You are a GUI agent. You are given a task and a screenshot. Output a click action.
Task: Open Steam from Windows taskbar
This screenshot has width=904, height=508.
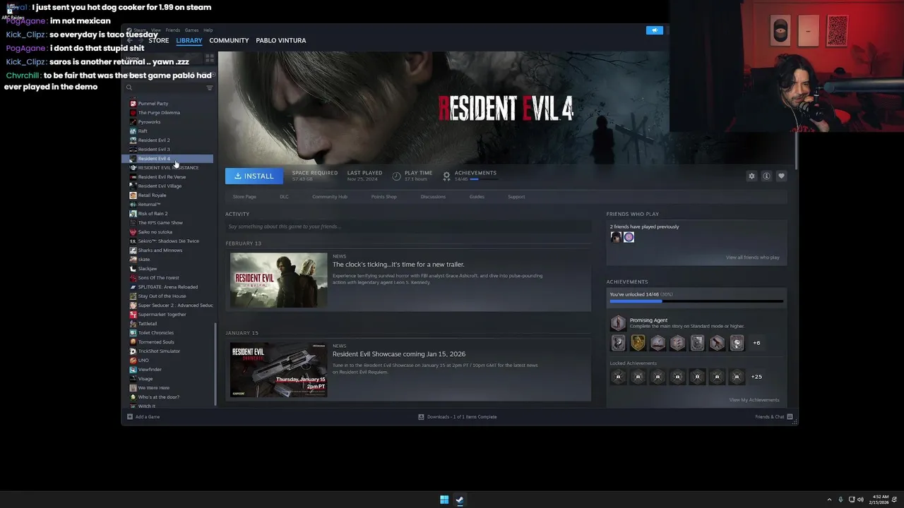460,500
